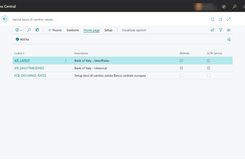245x164 pixels.
Task: Open the IER_LATEST record link
Action: 22,61
